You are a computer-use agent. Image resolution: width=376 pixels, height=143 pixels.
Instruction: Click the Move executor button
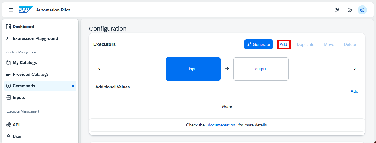(x=329, y=44)
